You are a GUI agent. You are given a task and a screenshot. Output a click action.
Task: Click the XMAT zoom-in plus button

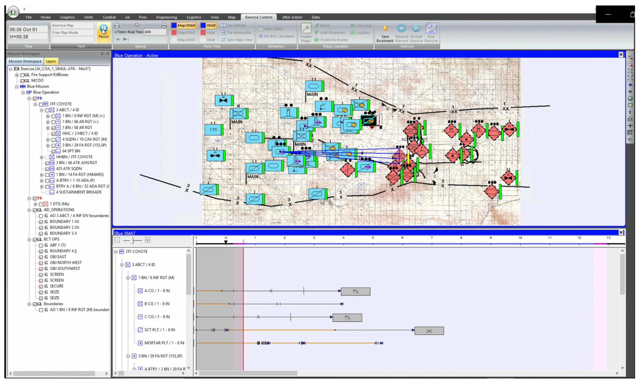click(x=148, y=240)
